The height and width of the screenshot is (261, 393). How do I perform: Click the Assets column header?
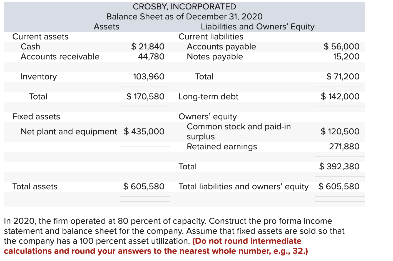pos(106,26)
